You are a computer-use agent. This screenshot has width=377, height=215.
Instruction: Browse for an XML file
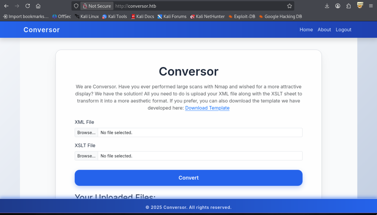[86, 132]
